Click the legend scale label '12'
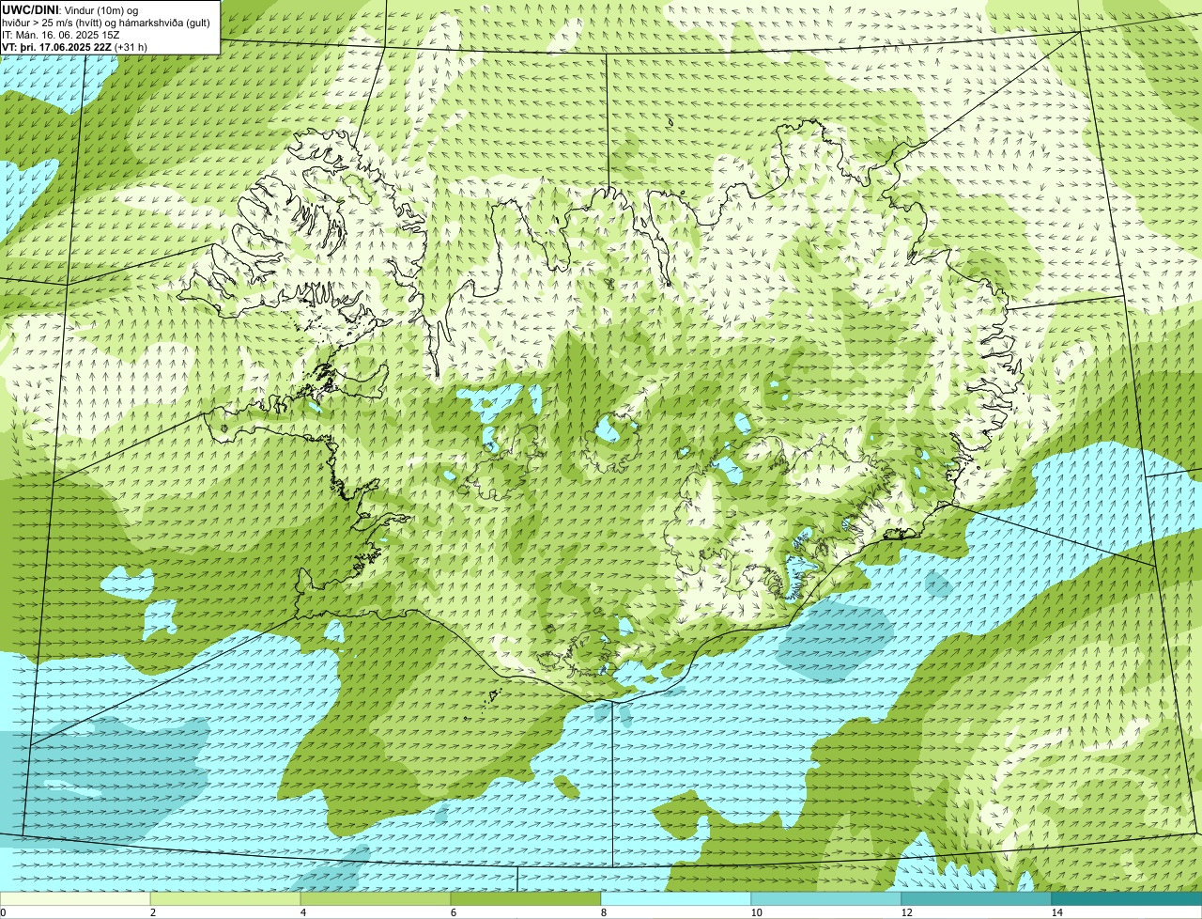The image size is (1202, 919). point(906,912)
